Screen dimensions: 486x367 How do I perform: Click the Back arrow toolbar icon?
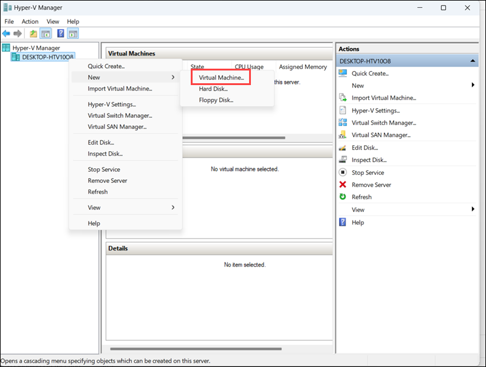pyautogui.click(x=6, y=33)
